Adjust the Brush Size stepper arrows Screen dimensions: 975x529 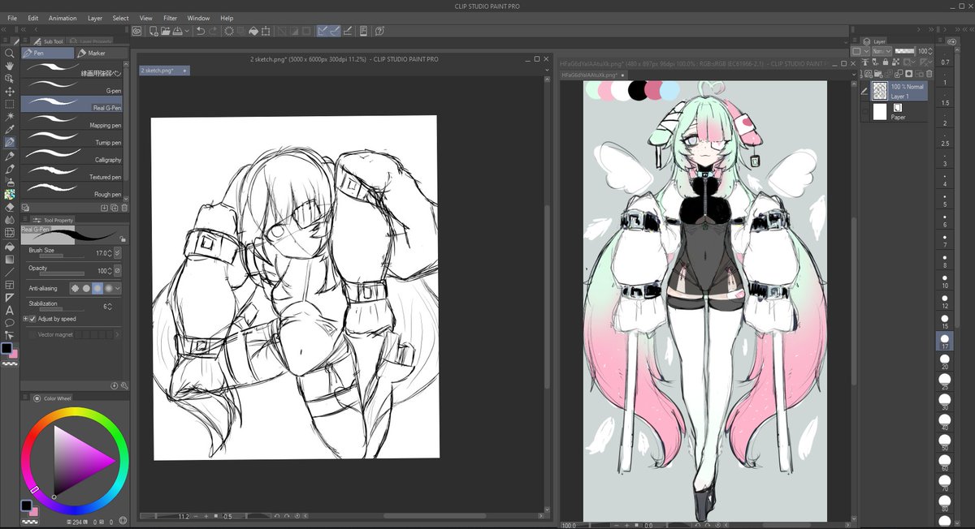point(110,253)
